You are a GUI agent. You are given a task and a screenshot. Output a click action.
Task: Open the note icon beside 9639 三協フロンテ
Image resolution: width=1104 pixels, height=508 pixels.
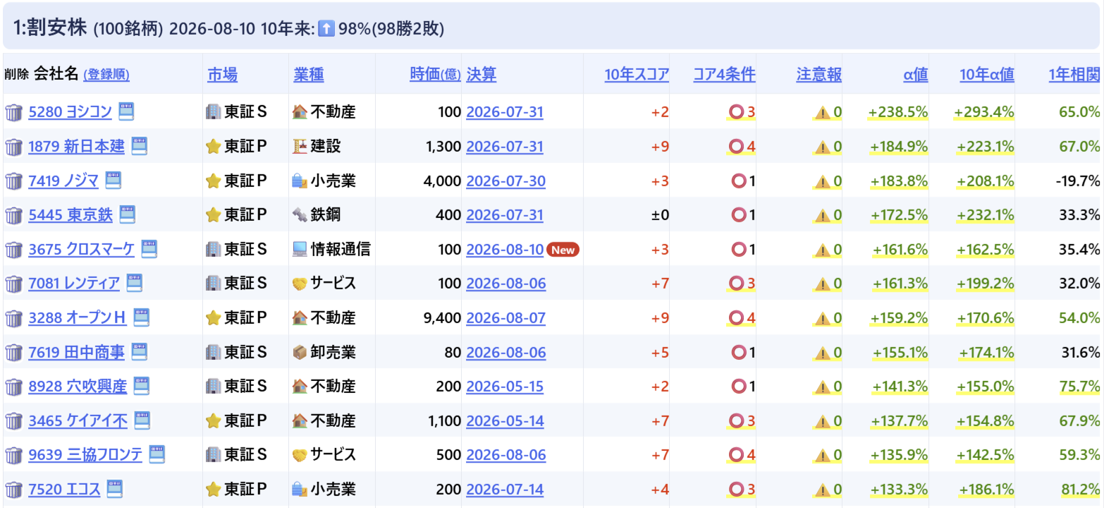(x=157, y=454)
